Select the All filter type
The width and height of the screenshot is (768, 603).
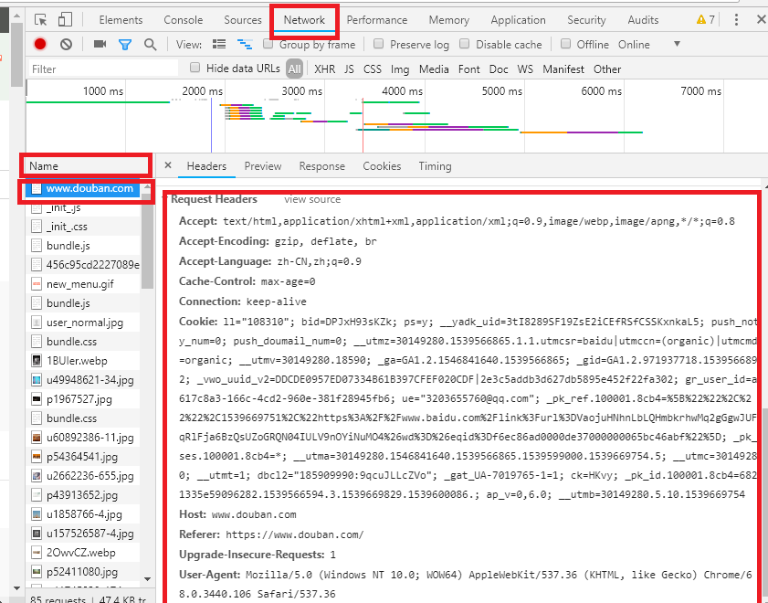pyautogui.click(x=294, y=69)
